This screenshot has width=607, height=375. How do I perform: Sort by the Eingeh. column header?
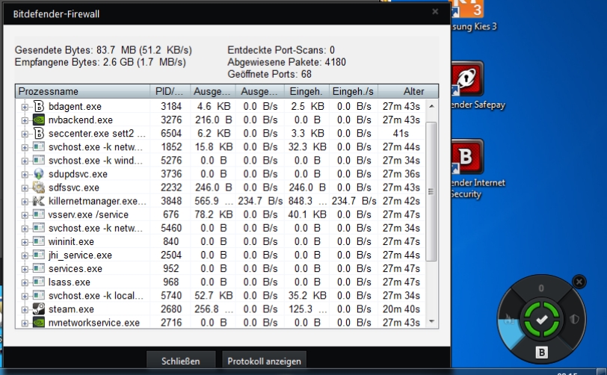click(306, 91)
